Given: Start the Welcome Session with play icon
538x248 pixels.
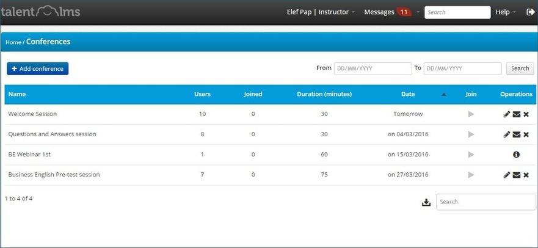Looking at the screenshot, I should pos(470,114).
